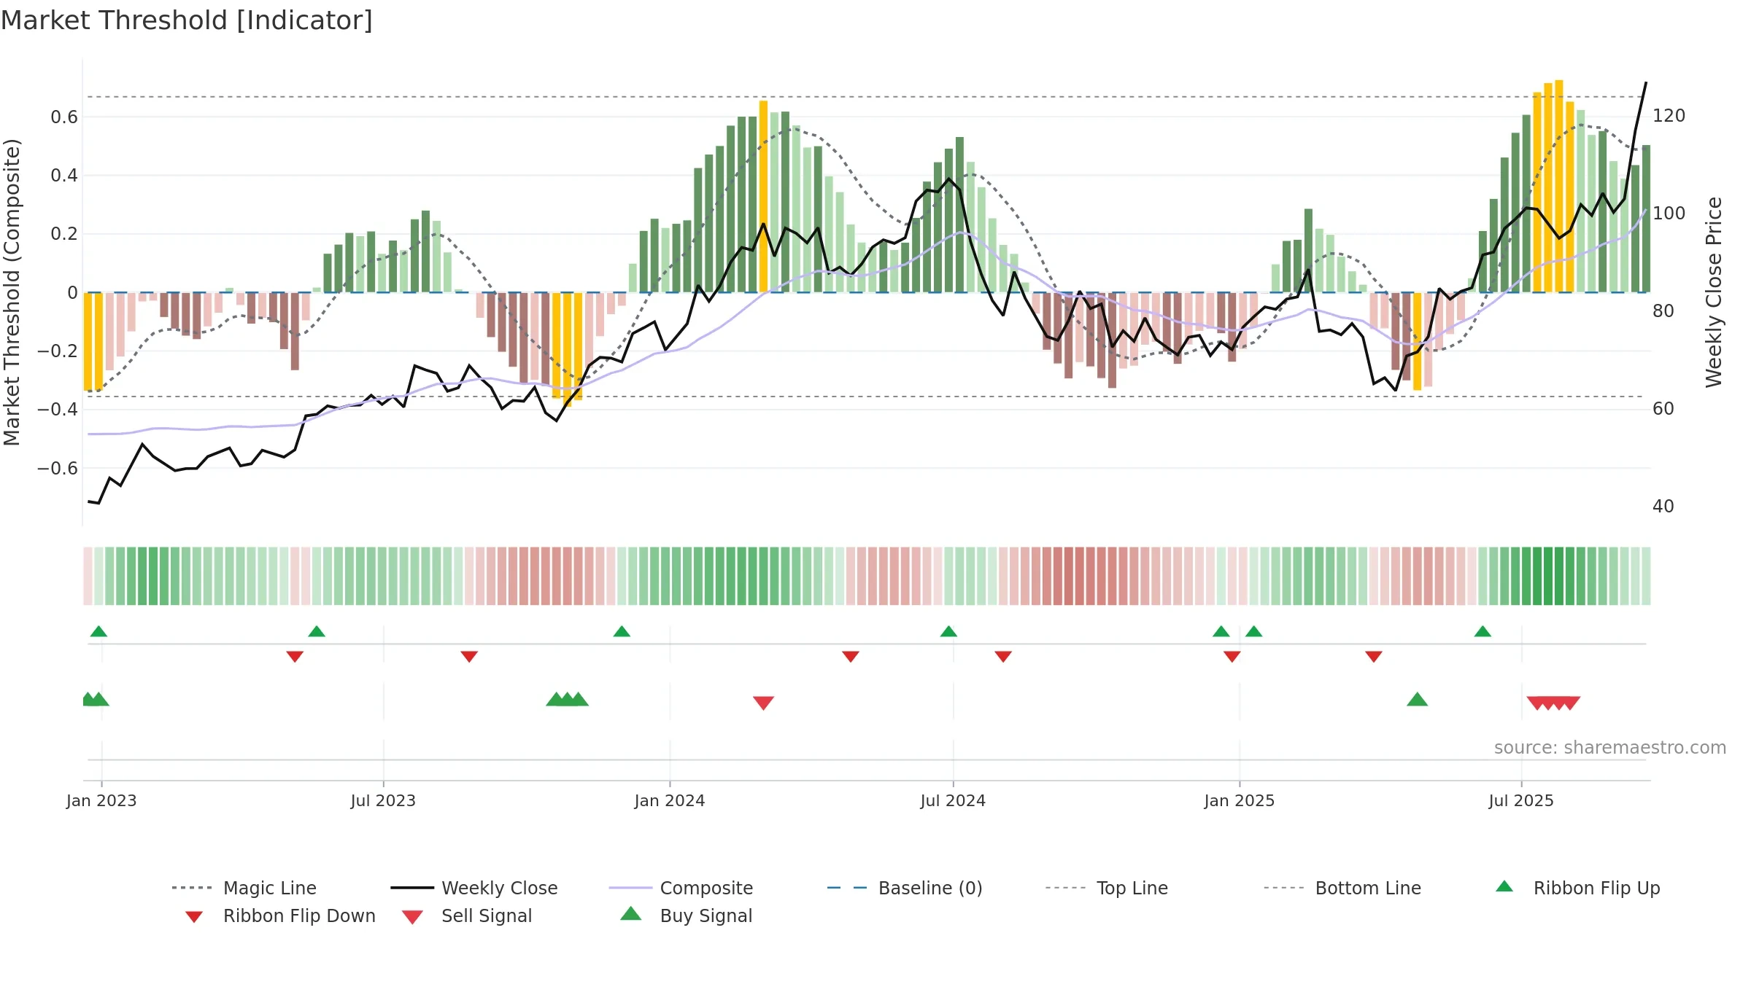The height and width of the screenshot is (984, 1751).
Task: Toggle the Top Line legend entry
Action: click(1107, 888)
